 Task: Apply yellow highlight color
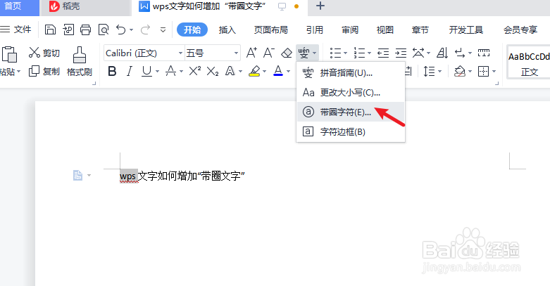(x=254, y=72)
